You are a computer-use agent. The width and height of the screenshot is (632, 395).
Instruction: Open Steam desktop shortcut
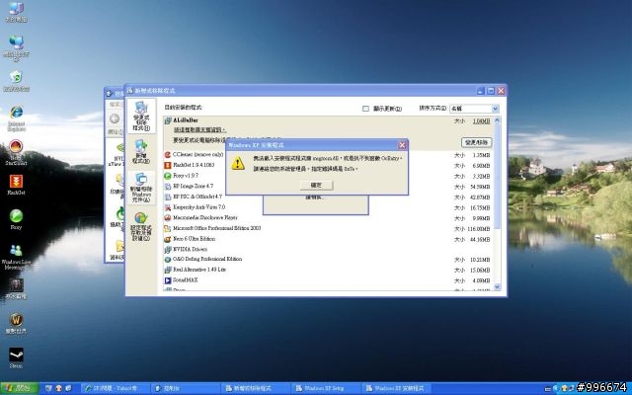(x=16, y=357)
